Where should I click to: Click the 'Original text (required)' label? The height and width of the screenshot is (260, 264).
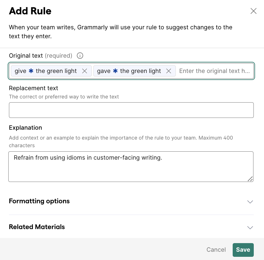pyautogui.click(x=41, y=56)
